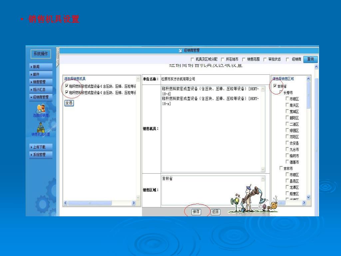Viewport: 341px width, 256px height.
Task: Expand the 新闻 menu
Action: point(41,67)
